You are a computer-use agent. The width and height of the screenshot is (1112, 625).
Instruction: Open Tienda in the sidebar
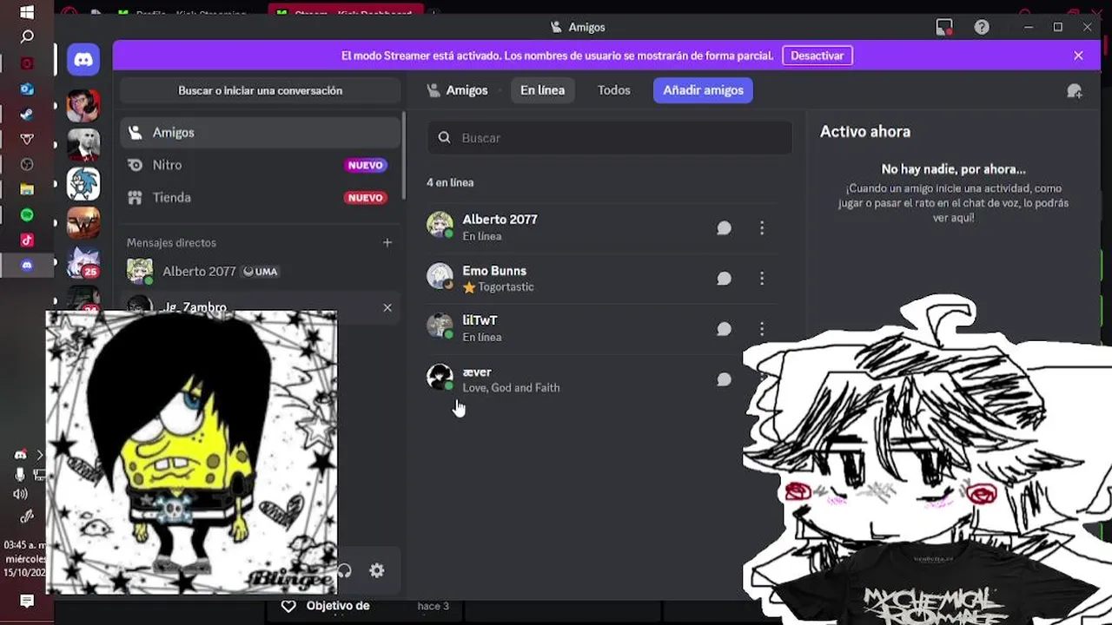(261, 197)
